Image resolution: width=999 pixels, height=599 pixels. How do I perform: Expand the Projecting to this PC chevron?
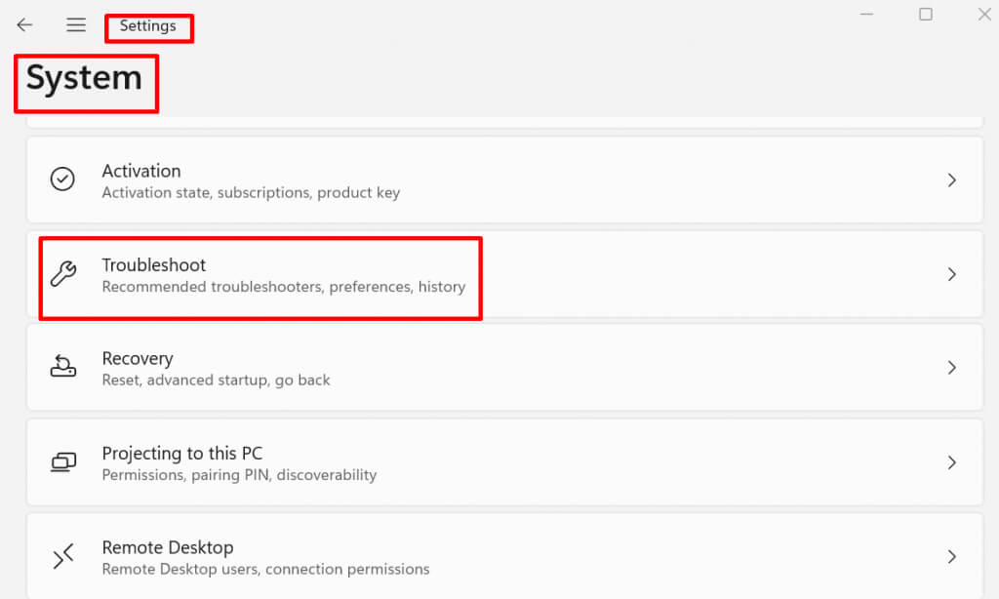coord(952,462)
